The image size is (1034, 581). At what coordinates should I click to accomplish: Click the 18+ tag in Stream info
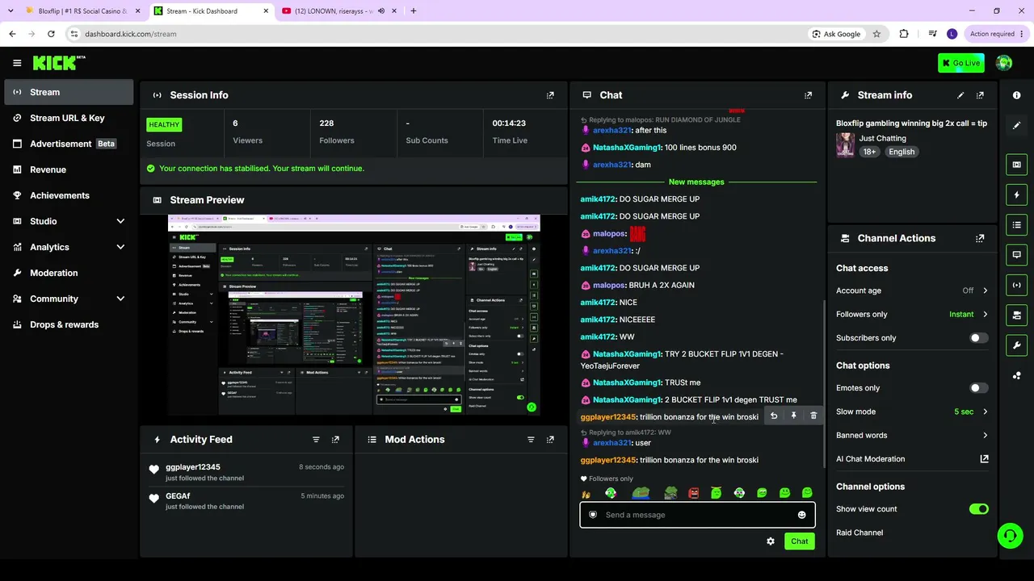click(869, 152)
